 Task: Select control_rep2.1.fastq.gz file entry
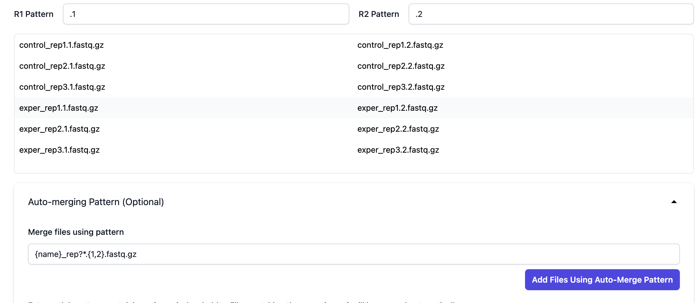click(62, 66)
